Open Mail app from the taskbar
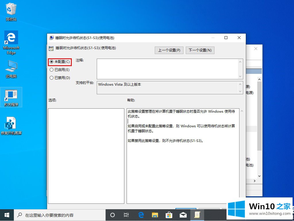294x221 pixels. point(183,215)
